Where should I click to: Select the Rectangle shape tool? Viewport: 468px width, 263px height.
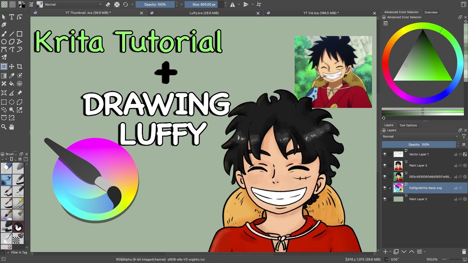[19, 34]
